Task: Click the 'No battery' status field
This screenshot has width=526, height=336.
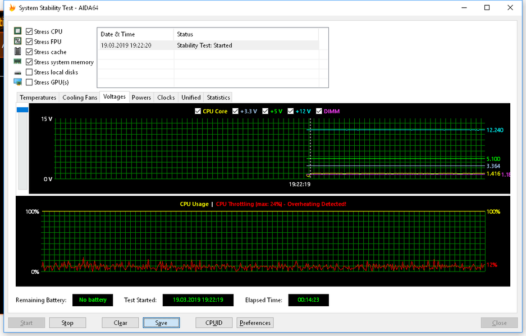Action: (x=93, y=300)
